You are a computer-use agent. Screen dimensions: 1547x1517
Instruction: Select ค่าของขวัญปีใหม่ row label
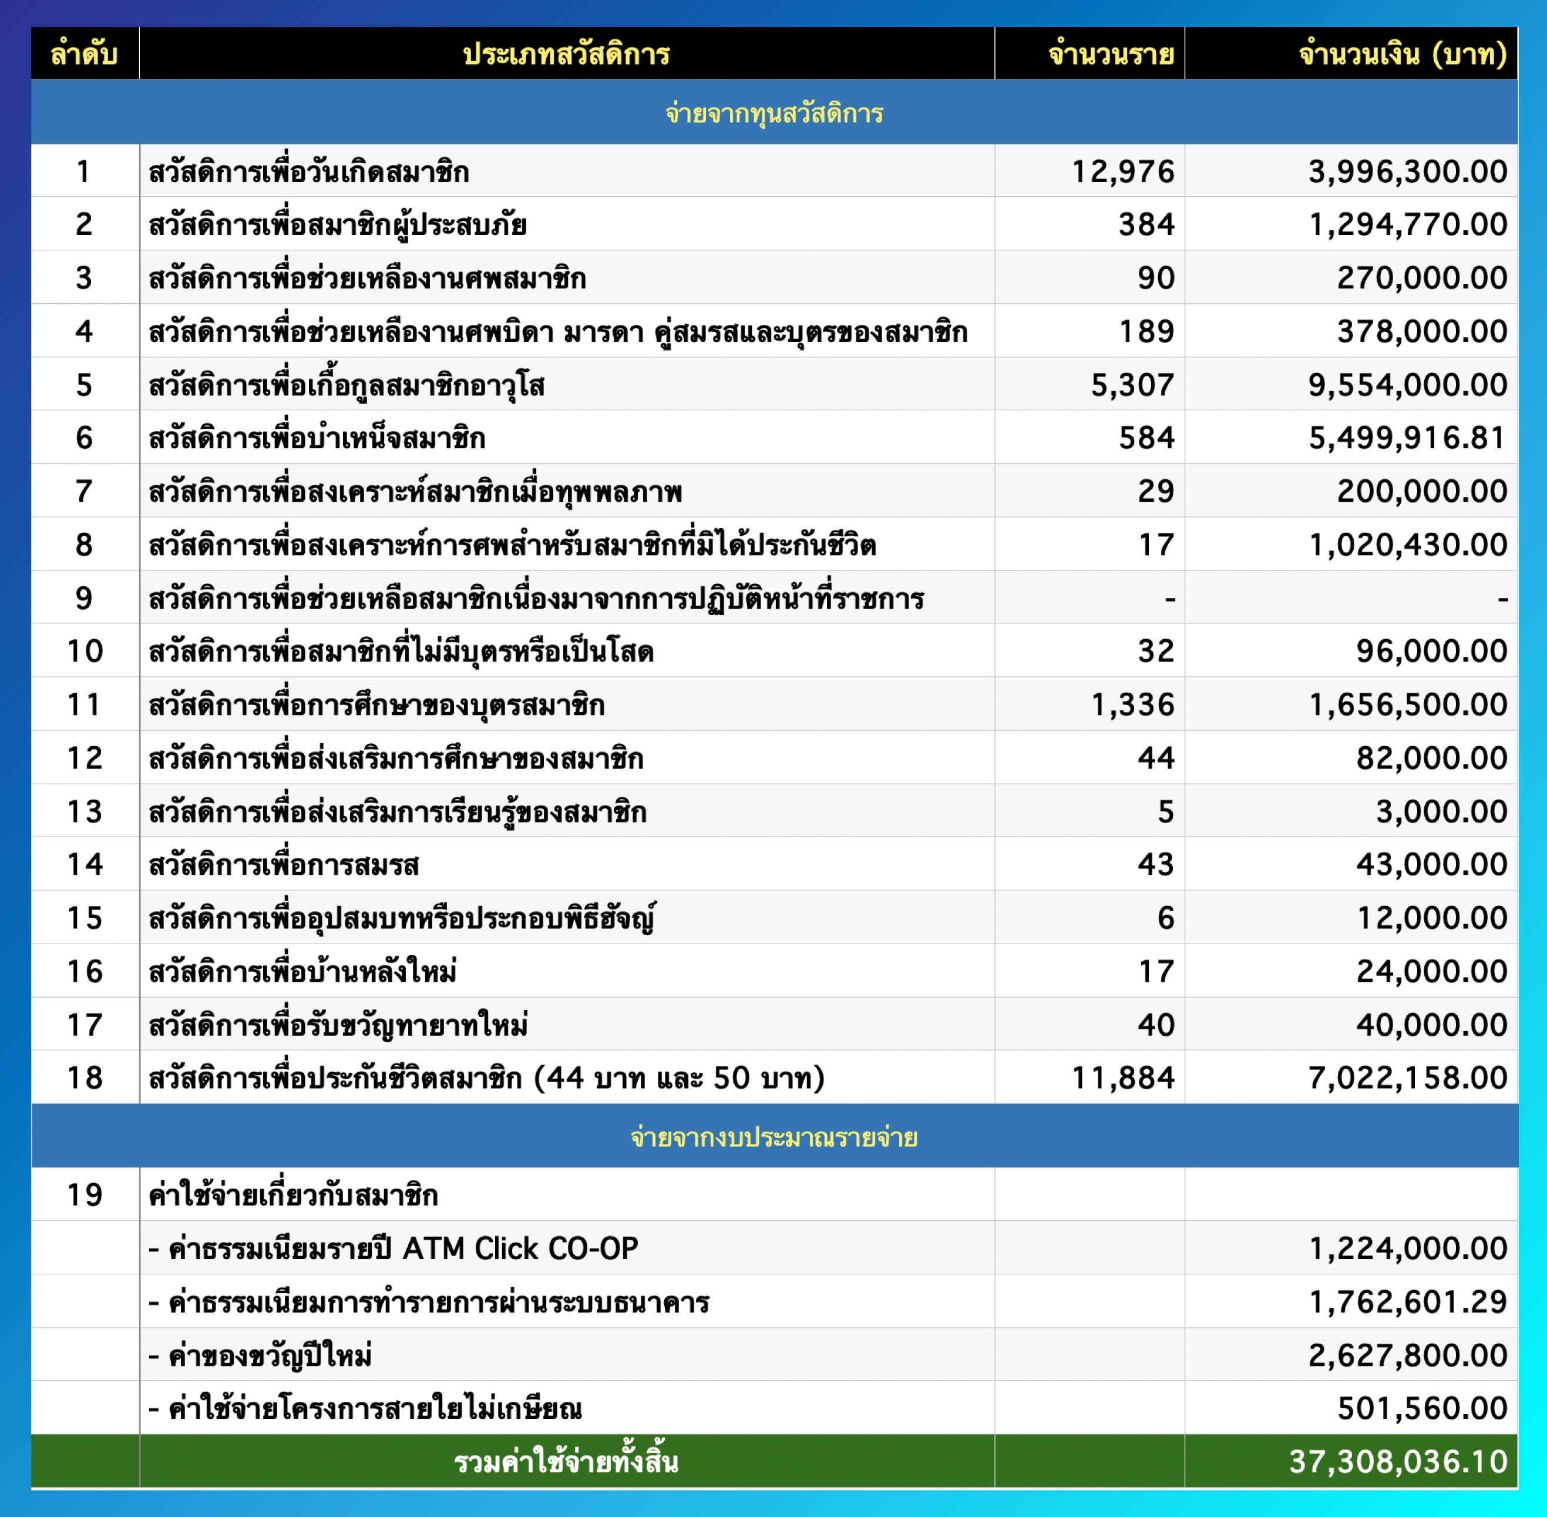pyautogui.click(x=261, y=1355)
